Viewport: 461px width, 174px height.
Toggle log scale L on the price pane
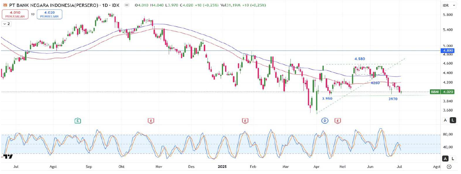pos(453,120)
